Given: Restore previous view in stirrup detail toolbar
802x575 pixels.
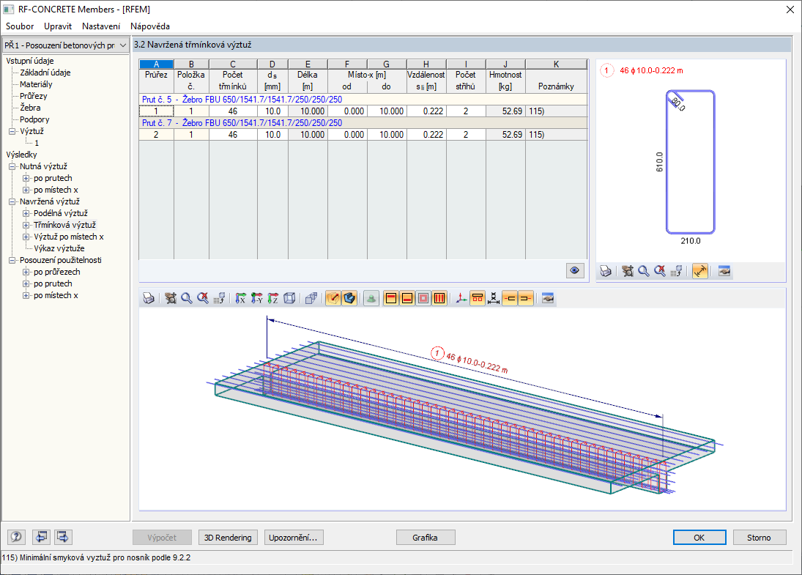Looking at the screenshot, I should tap(677, 271).
